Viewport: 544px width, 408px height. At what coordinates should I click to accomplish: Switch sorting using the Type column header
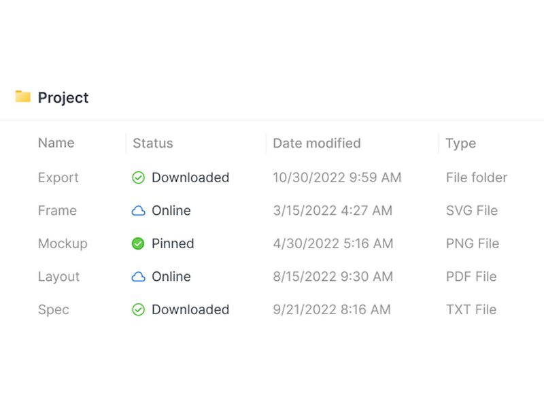(460, 143)
